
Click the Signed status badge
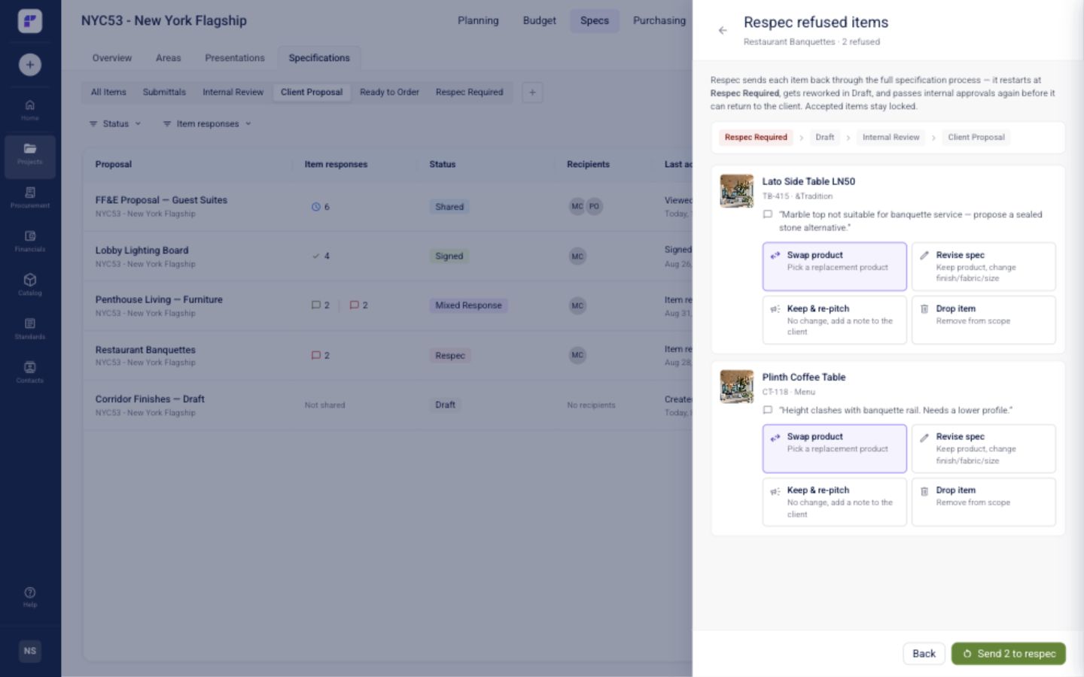pos(449,257)
